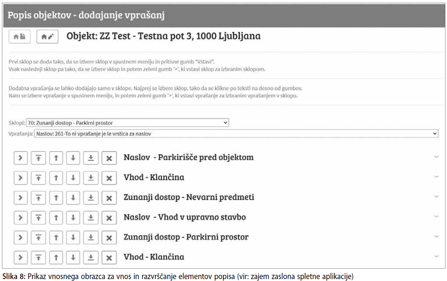Insert after 'Zunanji dostop - Nevarni predmeti'
This screenshot has height=281, width=447.
click(x=20, y=198)
